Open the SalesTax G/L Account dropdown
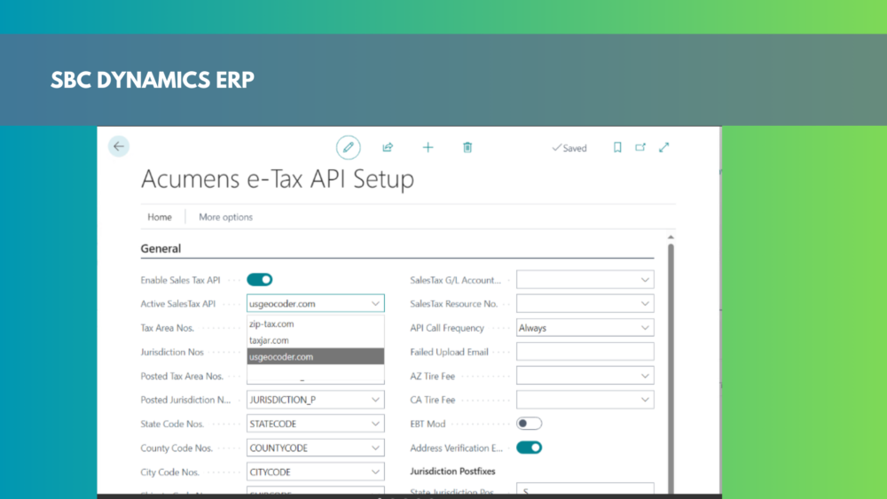The width and height of the screenshot is (887, 499). click(645, 280)
